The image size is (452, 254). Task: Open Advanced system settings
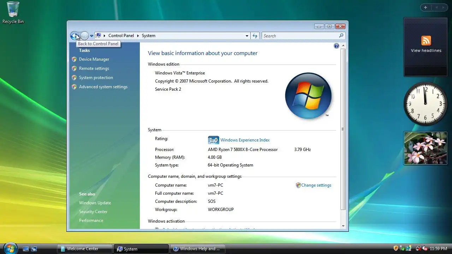click(x=103, y=87)
